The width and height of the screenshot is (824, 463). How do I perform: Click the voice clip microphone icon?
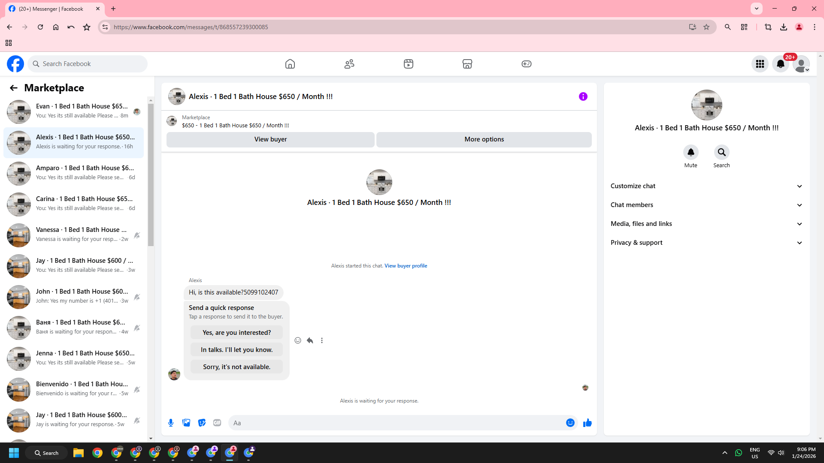(171, 423)
